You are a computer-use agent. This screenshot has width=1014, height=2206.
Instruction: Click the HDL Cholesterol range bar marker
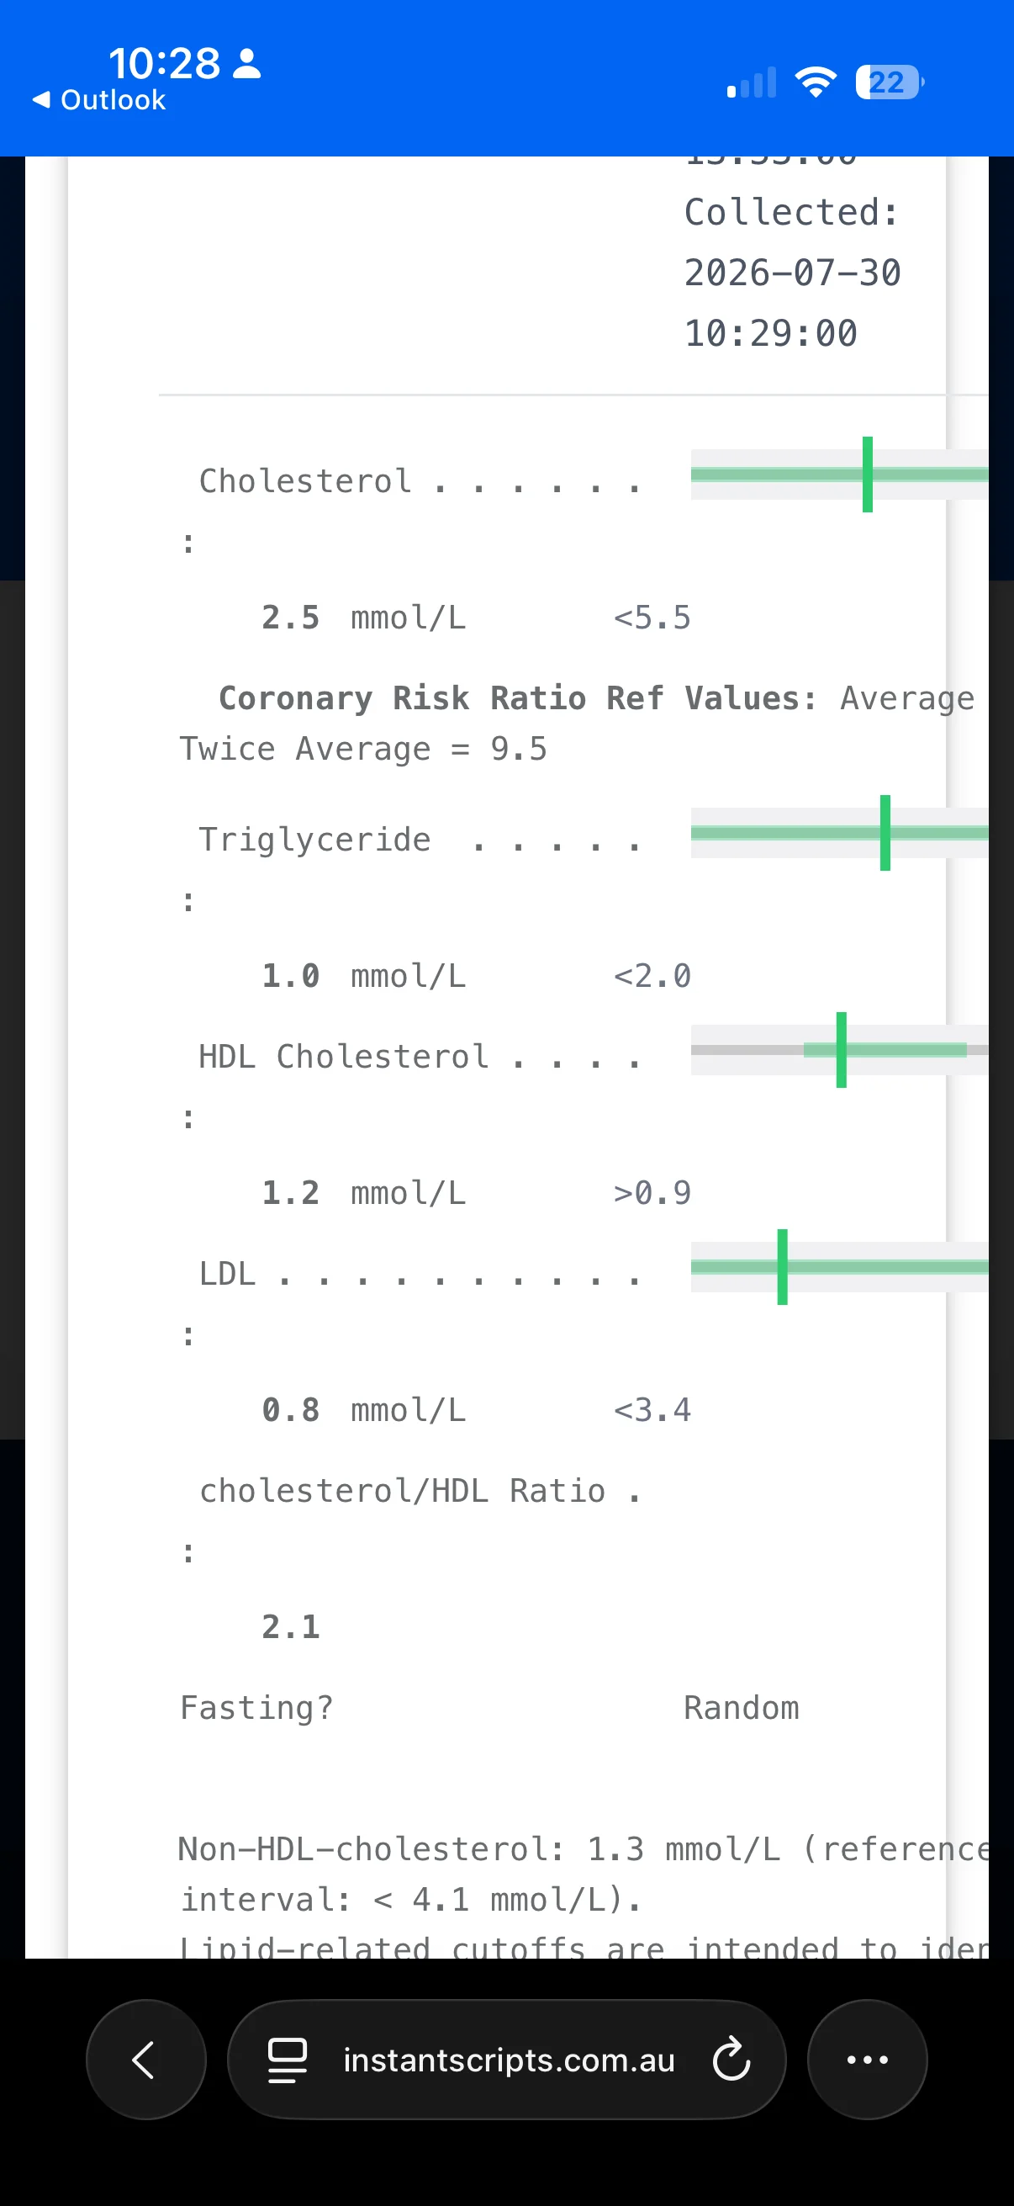pos(841,1050)
